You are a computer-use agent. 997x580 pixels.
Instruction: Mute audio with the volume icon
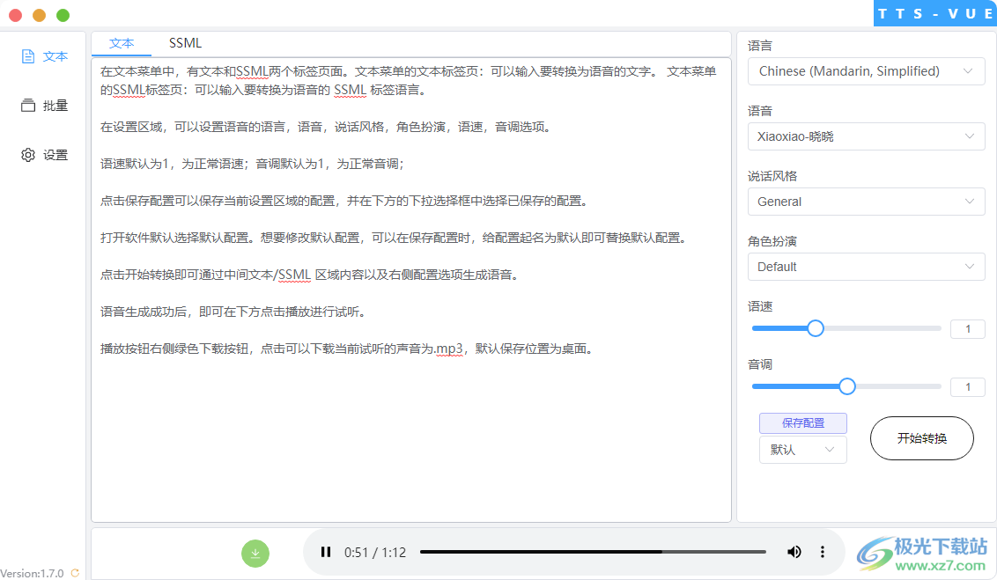(x=794, y=552)
